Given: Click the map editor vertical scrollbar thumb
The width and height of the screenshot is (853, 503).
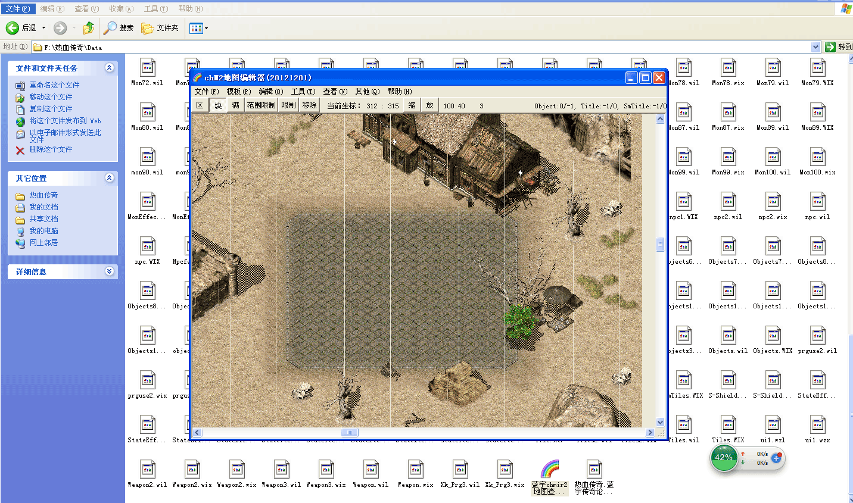Looking at the screenshot, I should [x=660, y=245].
